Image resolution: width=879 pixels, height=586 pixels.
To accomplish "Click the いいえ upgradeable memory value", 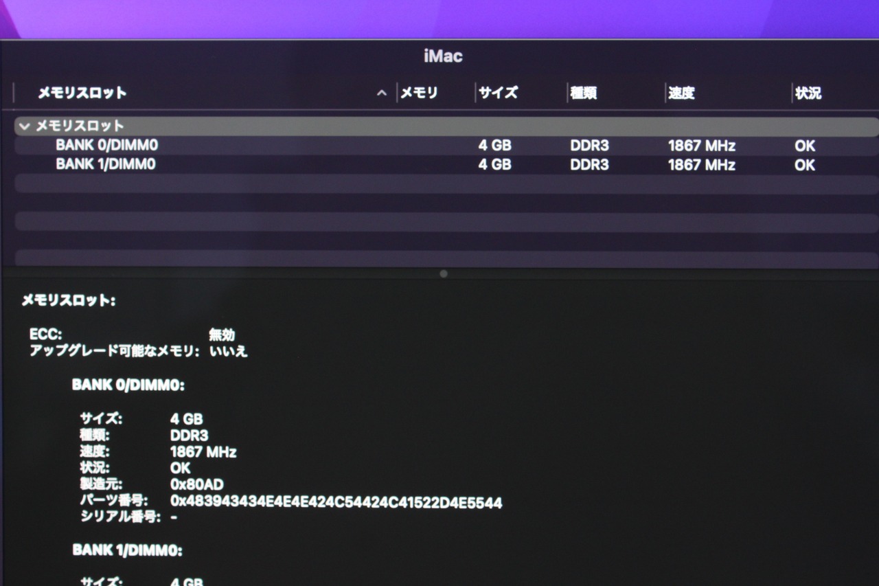I will [x=229, y=351].
